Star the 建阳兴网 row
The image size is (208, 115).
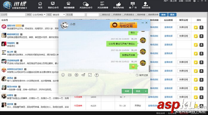196,27
